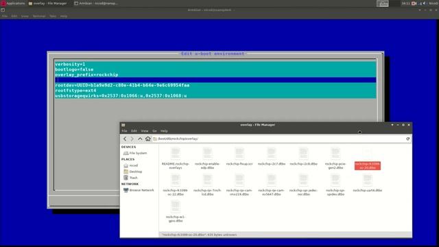
Task: Open Desktop in Places sidebar
Action: [x=132, y=172]
